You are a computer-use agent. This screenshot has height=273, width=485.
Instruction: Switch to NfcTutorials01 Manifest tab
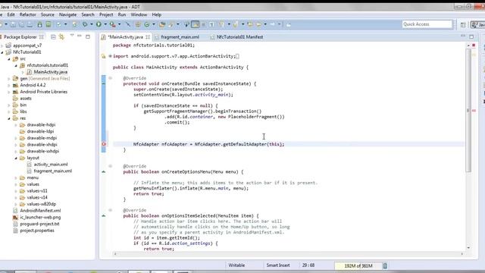click(239, 37)
